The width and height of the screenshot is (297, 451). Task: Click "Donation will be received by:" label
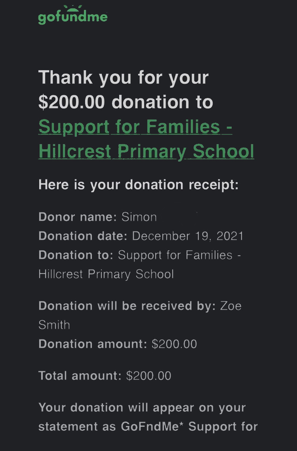pyautogui.click(x=127, y=306)
